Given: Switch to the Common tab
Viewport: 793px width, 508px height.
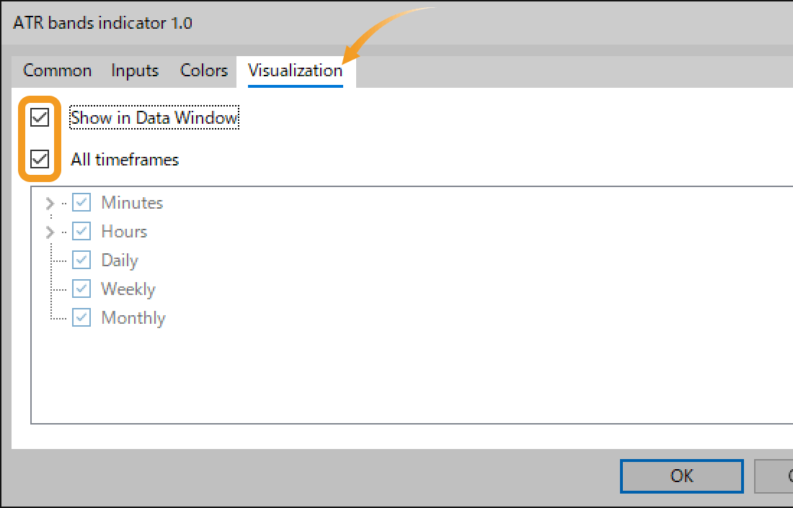Looking at the screenshot, I should pyautogui.click(x=57, y=71).
